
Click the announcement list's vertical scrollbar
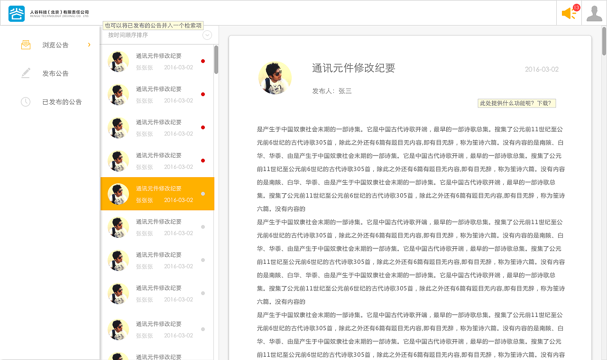pyautogui.click(x=216, y=60)
